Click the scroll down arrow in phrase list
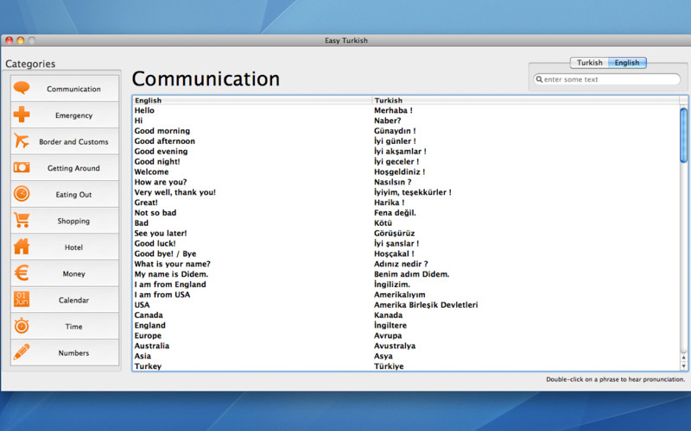 coord(684,366)
